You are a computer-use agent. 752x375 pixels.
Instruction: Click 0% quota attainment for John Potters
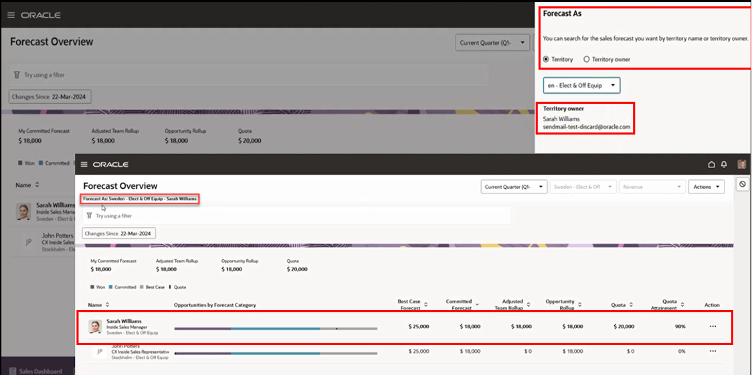pyautogui.click(x=682, y=351)
